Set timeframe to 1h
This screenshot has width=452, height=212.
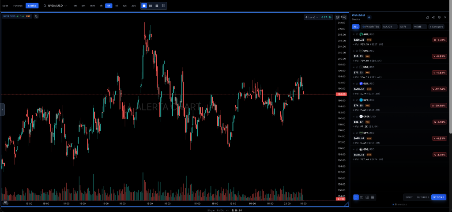coord(101,6)
